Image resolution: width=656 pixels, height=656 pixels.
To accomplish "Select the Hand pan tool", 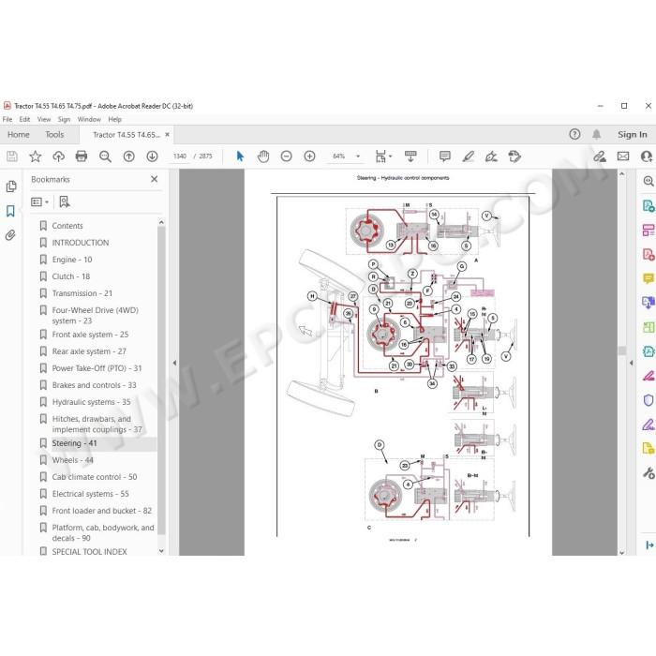I will [x=263, y=157].
